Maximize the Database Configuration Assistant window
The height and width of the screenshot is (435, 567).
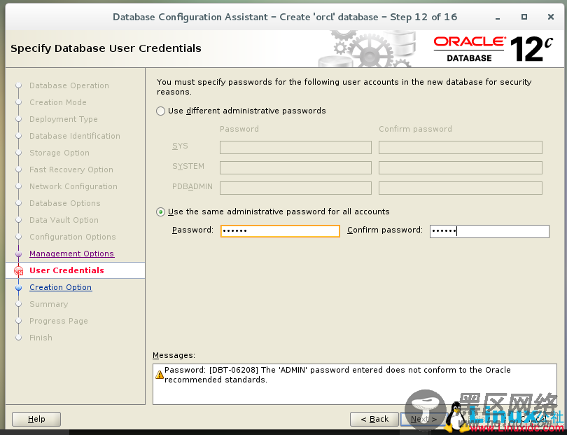click(524, 17)
